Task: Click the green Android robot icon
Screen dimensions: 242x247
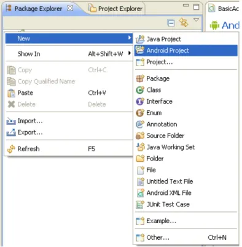Action: point(214,25)
